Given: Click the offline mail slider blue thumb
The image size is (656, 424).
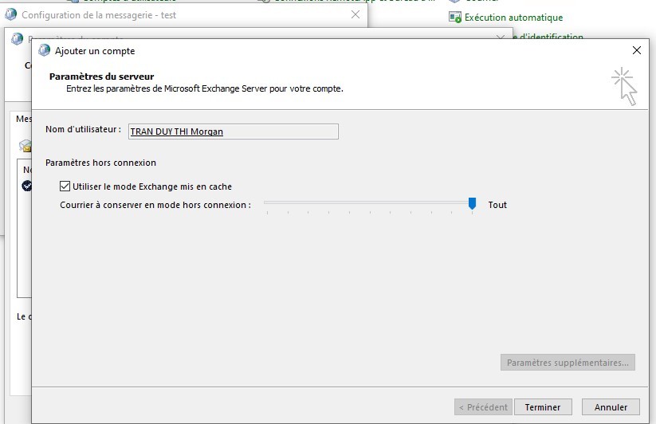Looking at the screenshot, I should [x=472, y=205].
